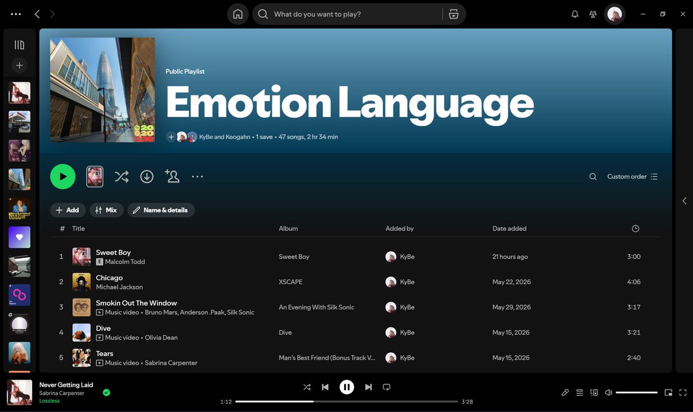
Task: Open the Custom order sort dropdown
Action: click(632, 177)
